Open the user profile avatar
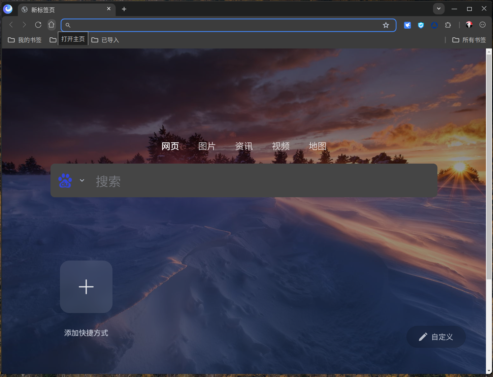The image size is (493, 377). (x=469, y=25)
